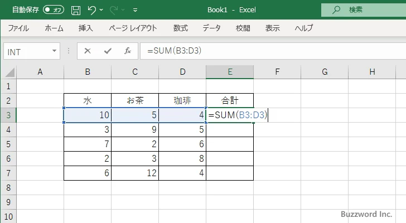The height and width of the screenshot is (223, 406).
Task: Select cell C7 containing 12
Action: pos(135,173)
